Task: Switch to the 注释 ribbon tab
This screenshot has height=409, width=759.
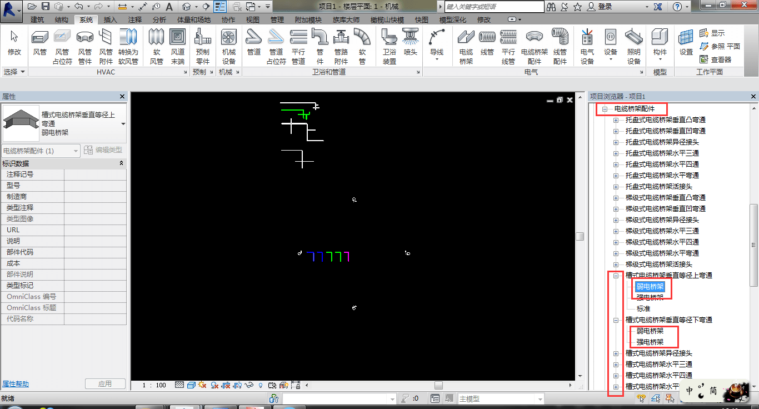Action: click(135, 19)
